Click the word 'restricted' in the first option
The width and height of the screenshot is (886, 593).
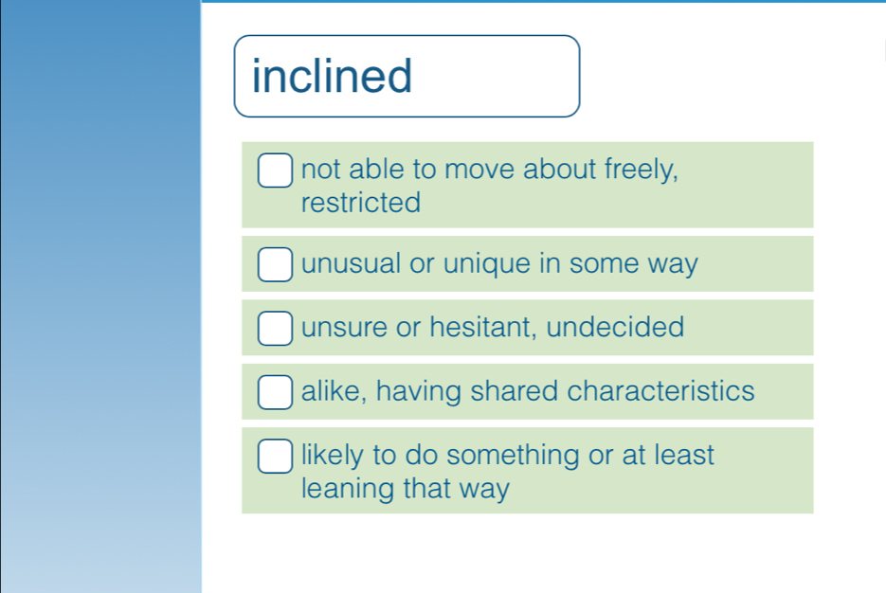(361, 203)
